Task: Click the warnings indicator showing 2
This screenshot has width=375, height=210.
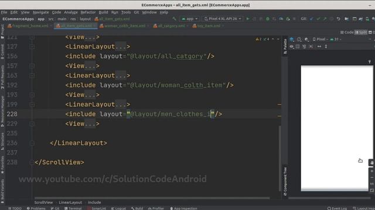Action: coord(258,39)
